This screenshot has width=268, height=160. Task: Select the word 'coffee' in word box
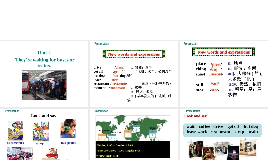204,126
